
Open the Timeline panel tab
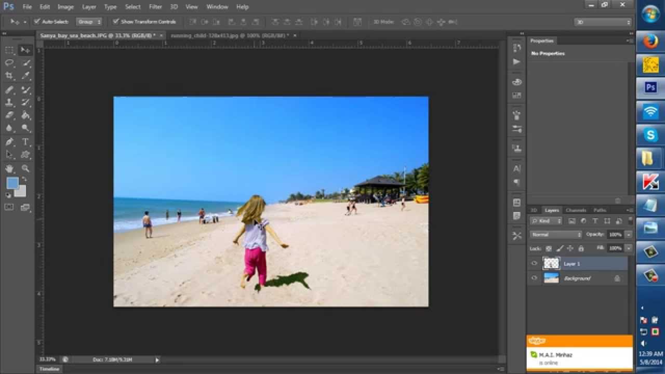coord(49,369)
